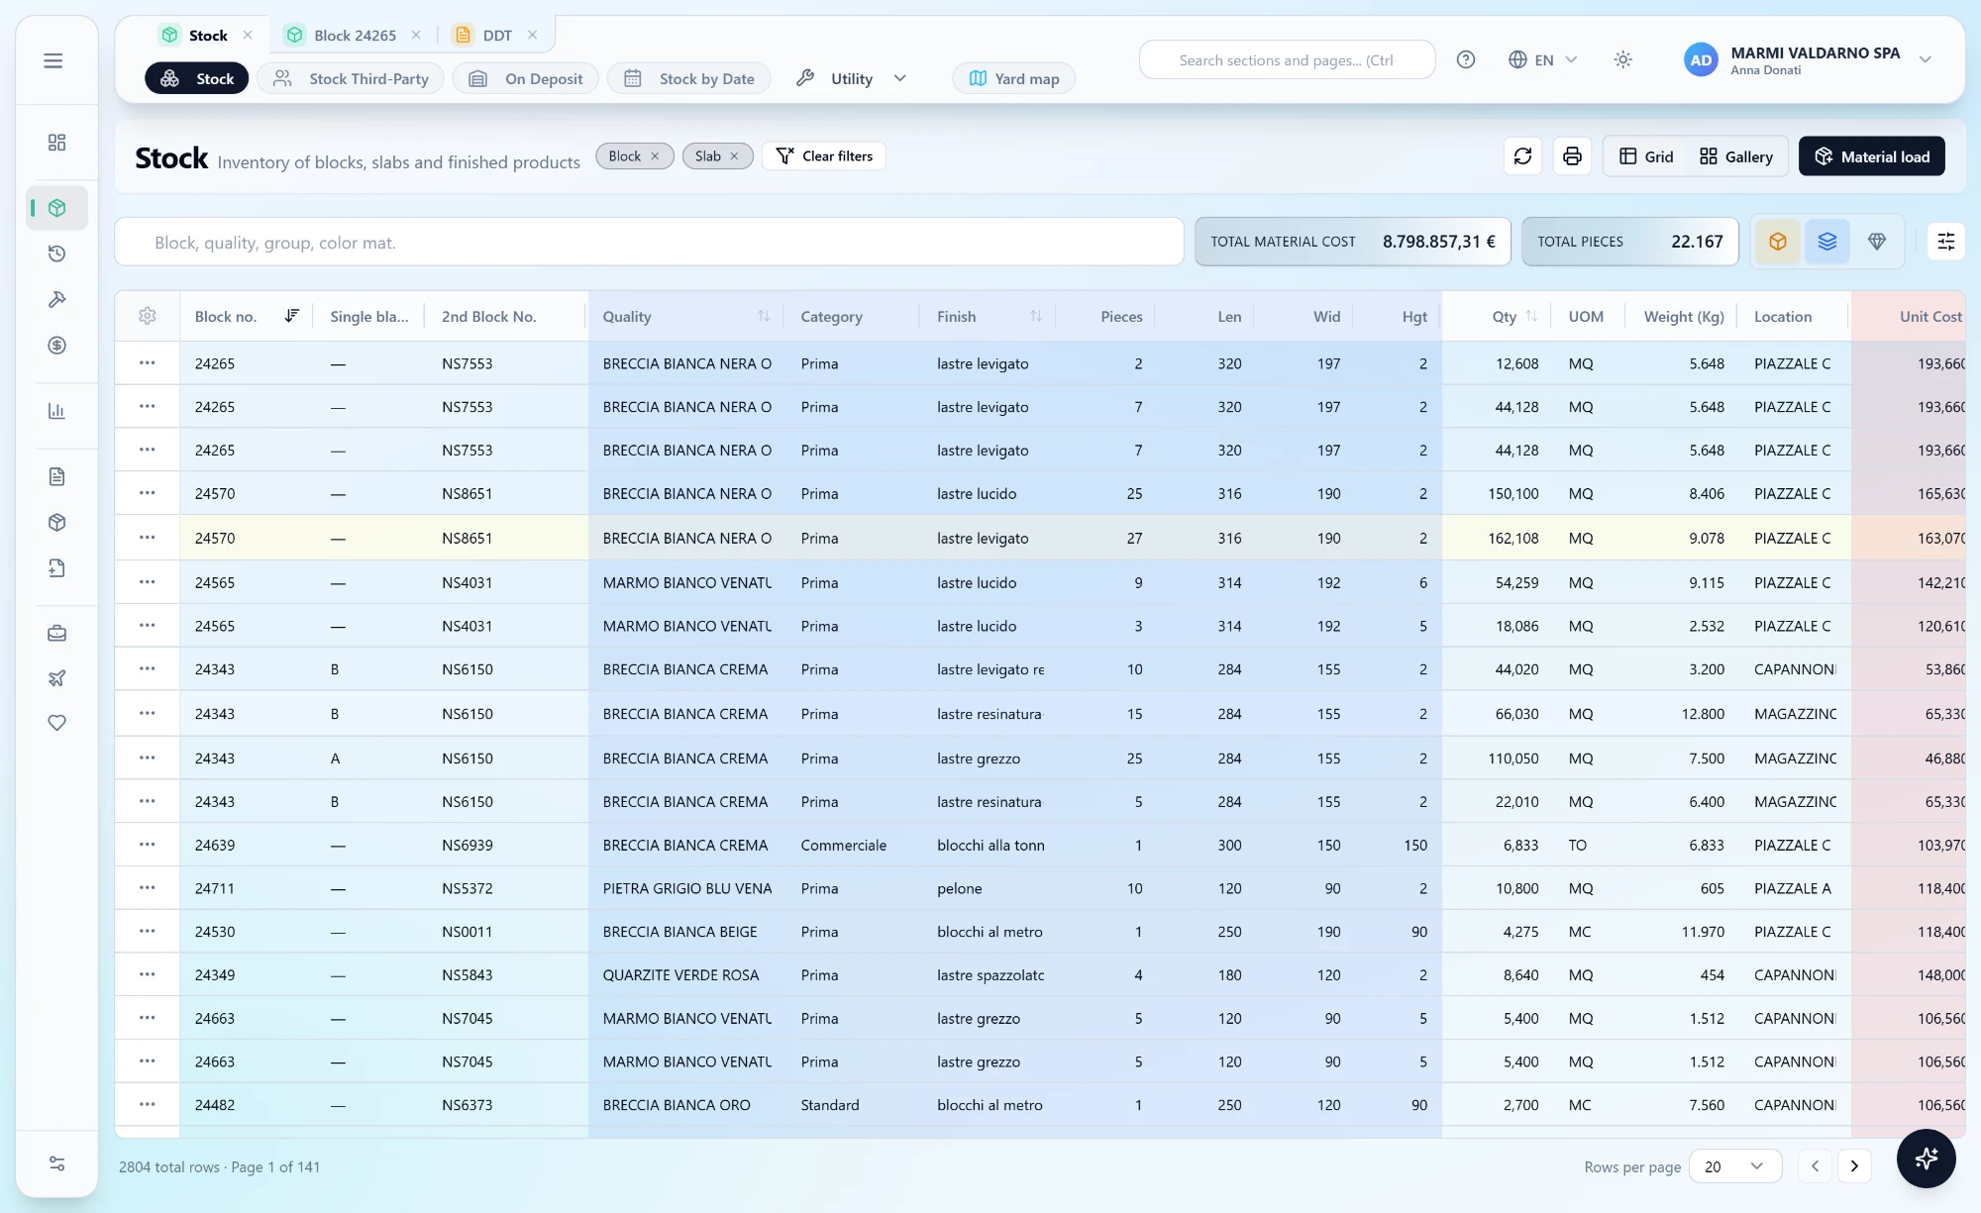The image size is (1981, 1213).
Task: Open the EN language selector
Action: click(x=1542, y=59)
